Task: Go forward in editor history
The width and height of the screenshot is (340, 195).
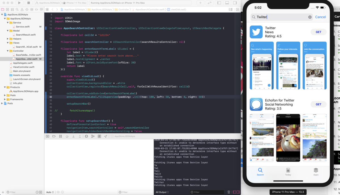Action: (58, 9)
